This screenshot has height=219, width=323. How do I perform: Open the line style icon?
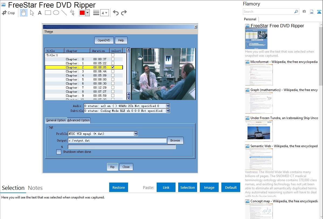pyautogui.click(x=96, y=13)
